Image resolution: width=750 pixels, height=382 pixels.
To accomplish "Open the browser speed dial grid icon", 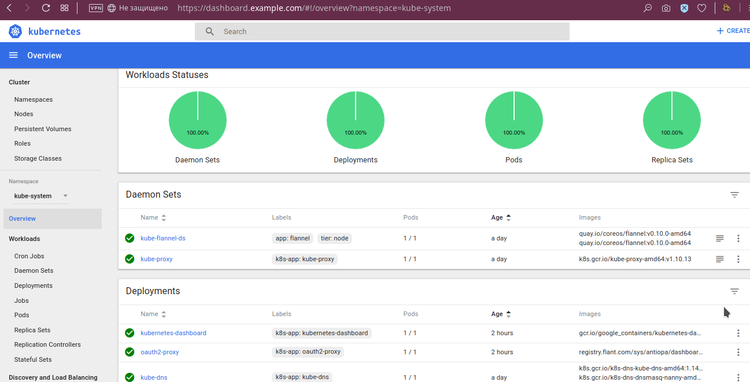I will coord(65,8).
